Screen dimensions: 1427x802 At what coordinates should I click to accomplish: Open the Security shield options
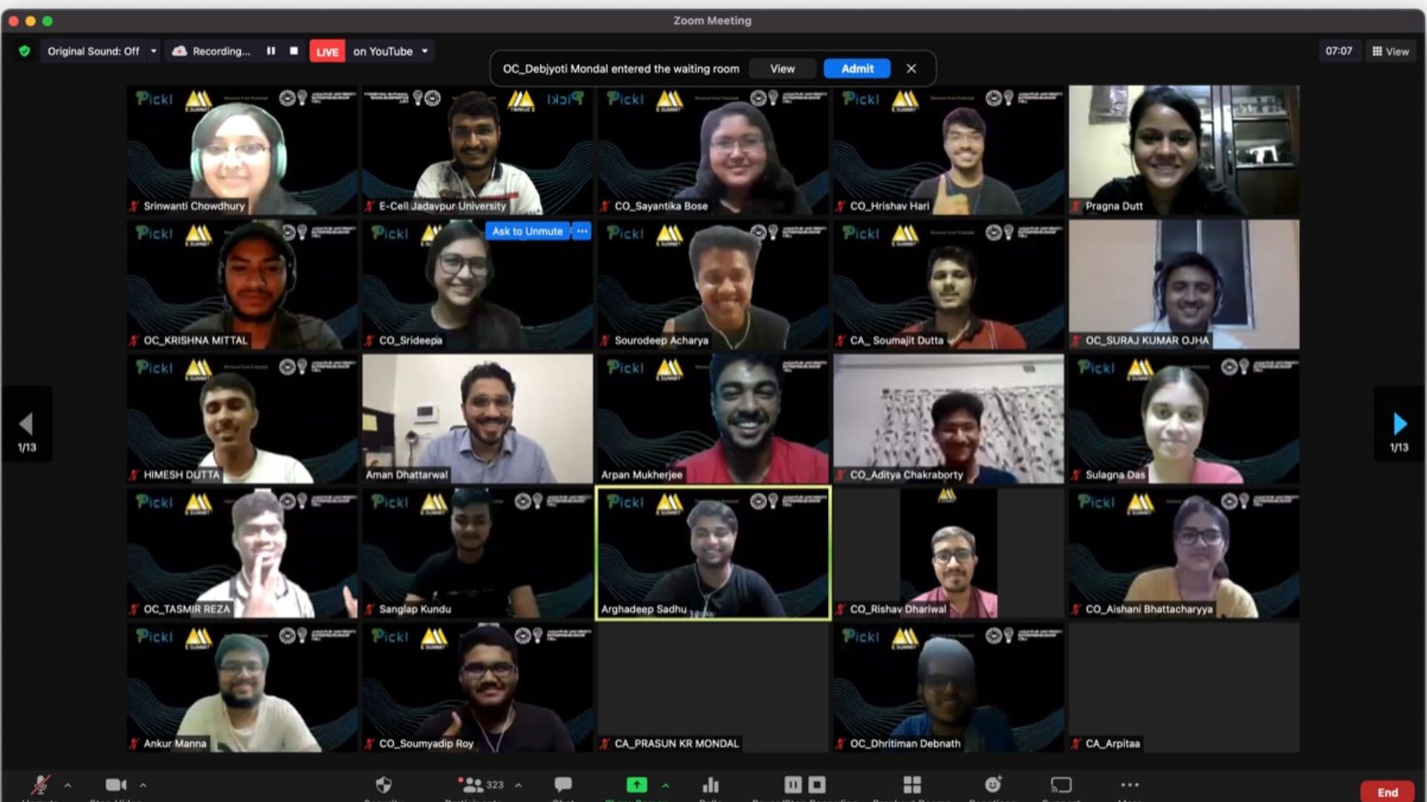(384, 785)
